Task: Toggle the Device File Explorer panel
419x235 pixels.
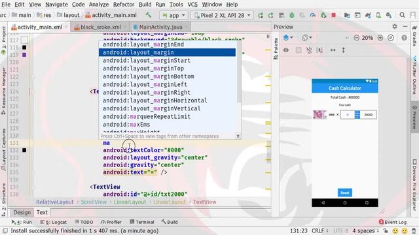Action: tap(414, 185)
